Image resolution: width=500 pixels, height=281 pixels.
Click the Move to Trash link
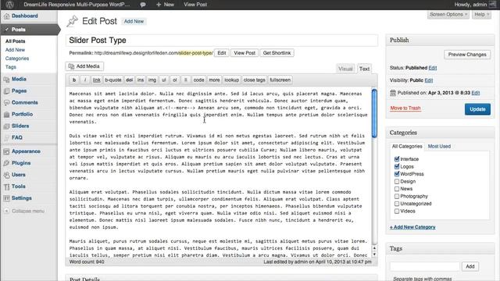pyautogui.click(x=405, y=108)
